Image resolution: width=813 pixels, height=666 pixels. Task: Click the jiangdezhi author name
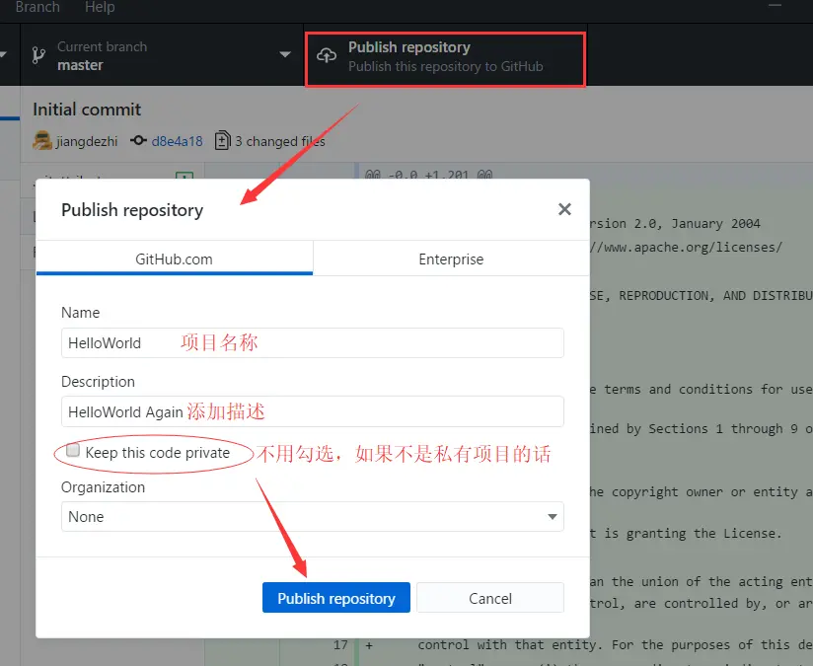[x=87, y=142]
